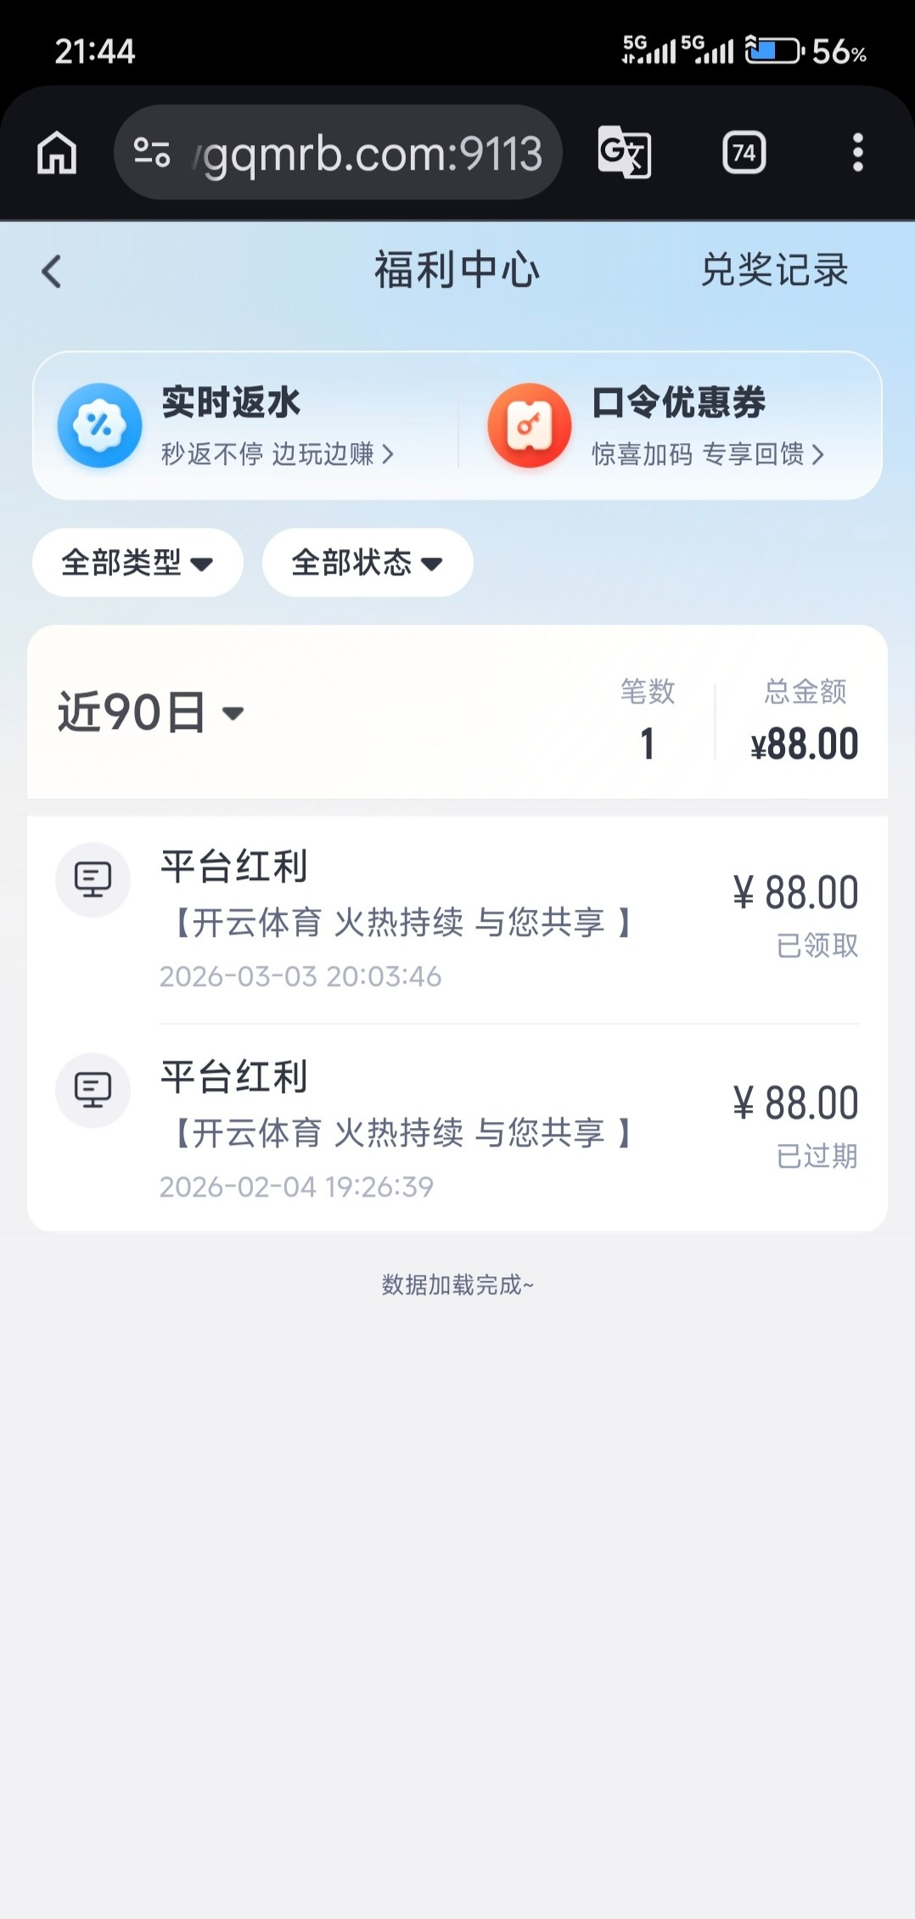Open 兑奖记录 redemption records

click(774, 271)
